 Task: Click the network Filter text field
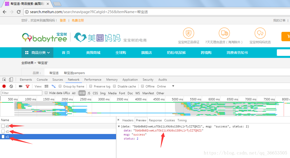22,93
